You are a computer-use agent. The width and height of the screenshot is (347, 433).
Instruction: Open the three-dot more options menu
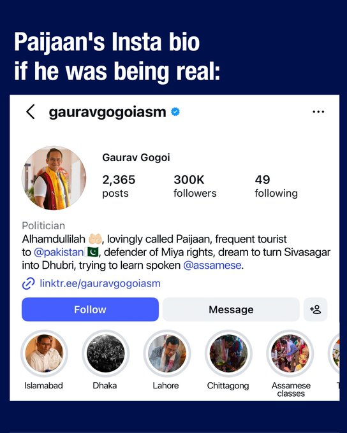318,112
